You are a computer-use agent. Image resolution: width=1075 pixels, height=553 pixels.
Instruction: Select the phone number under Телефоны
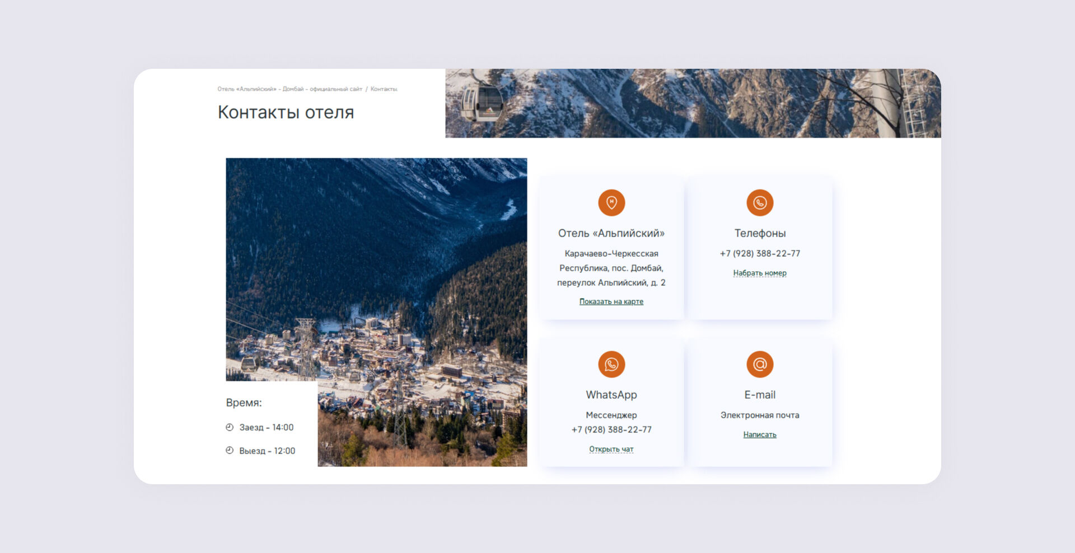pos(760,253)
